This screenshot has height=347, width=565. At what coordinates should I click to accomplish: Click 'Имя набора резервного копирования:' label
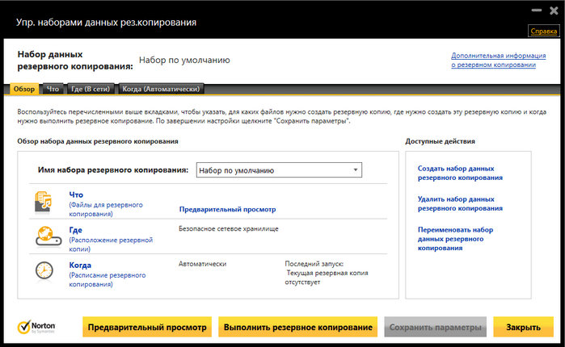point(113,170)
